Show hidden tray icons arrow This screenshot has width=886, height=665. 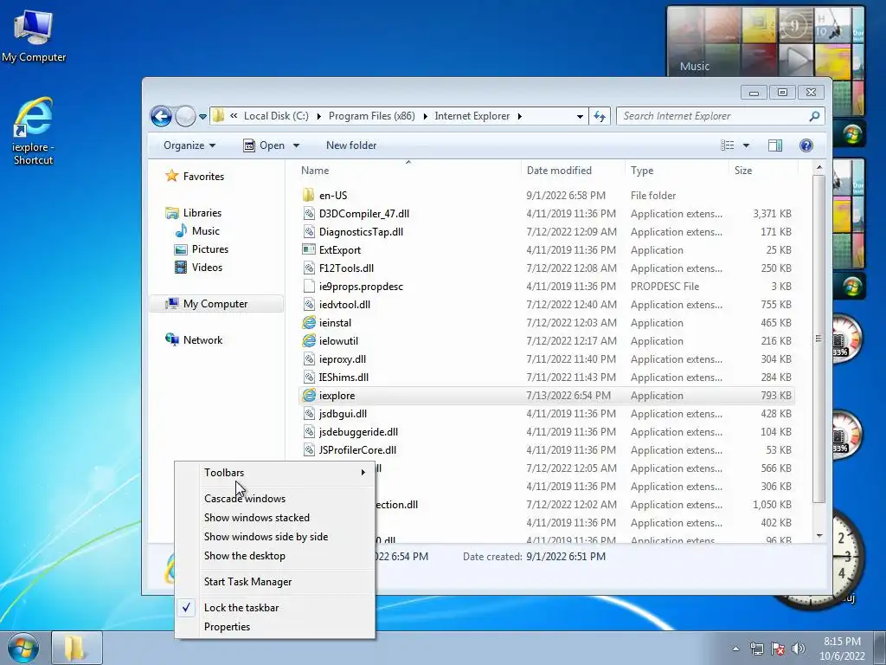(735, 649)
